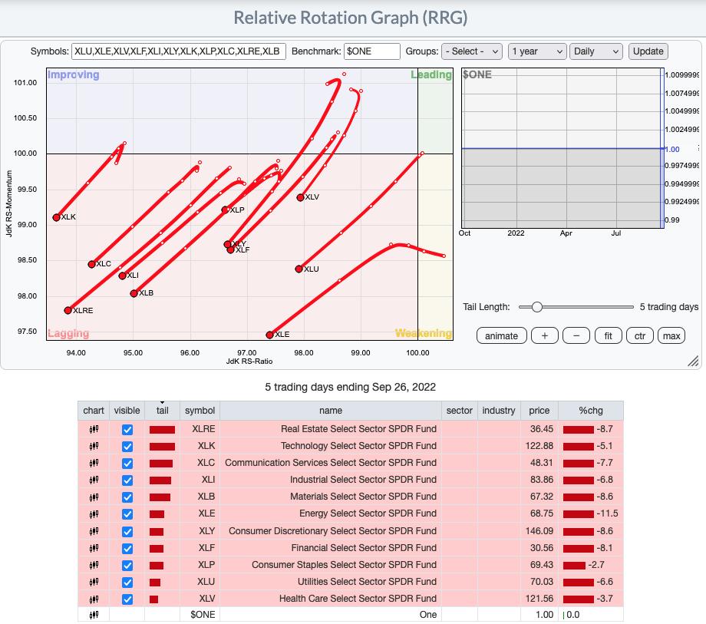The width and height of the screenshot is (706, 624).
Task: Click the XLK point on the graph
Action: tap(56, 217)
